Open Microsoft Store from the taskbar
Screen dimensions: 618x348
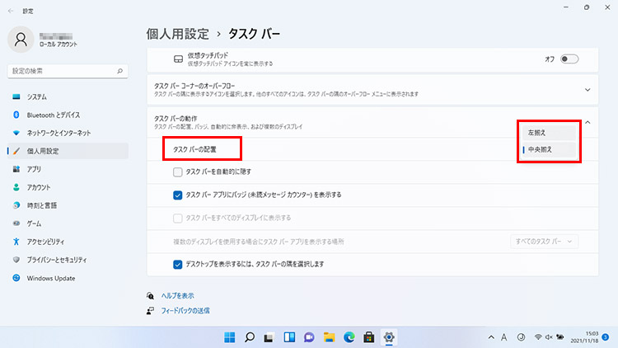[x=368, y=336]
